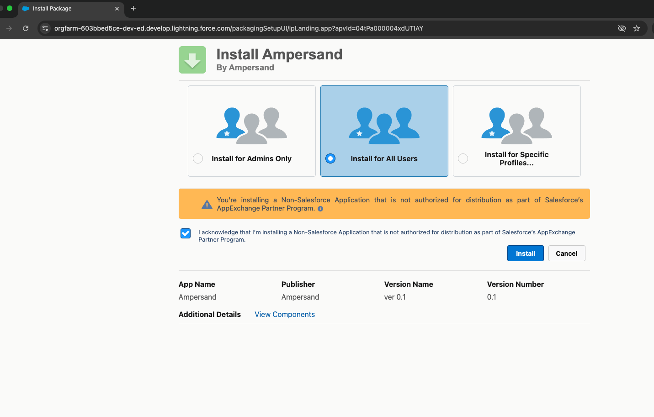Uncheck the Non-Salesforce acknowledgment checkbox
Viewport: 654px width, 417px height.
[x=186, y=233]
